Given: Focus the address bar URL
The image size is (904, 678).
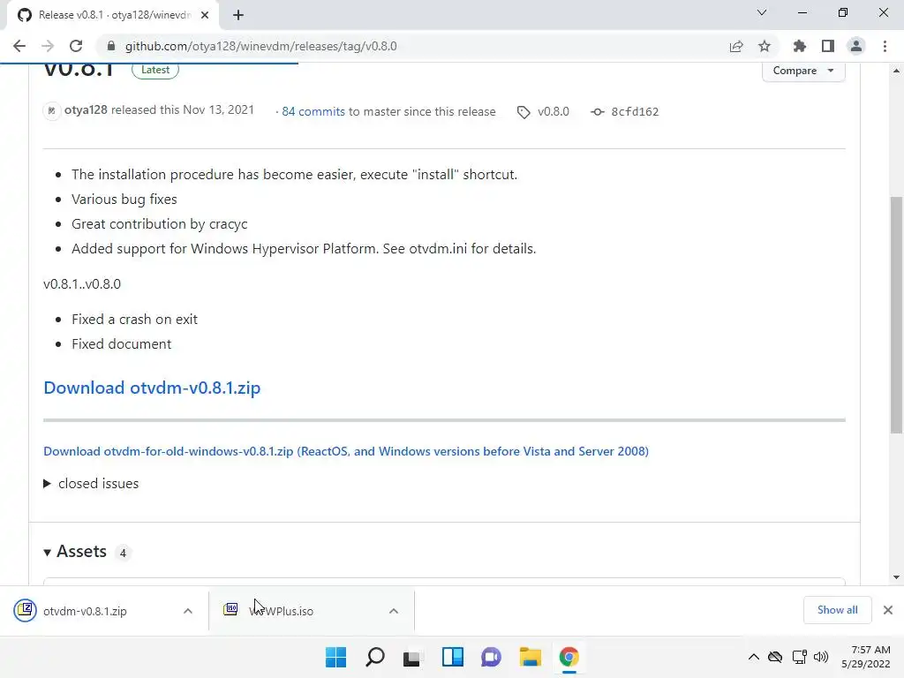Looking at the screenshot, I should [260, 46].
